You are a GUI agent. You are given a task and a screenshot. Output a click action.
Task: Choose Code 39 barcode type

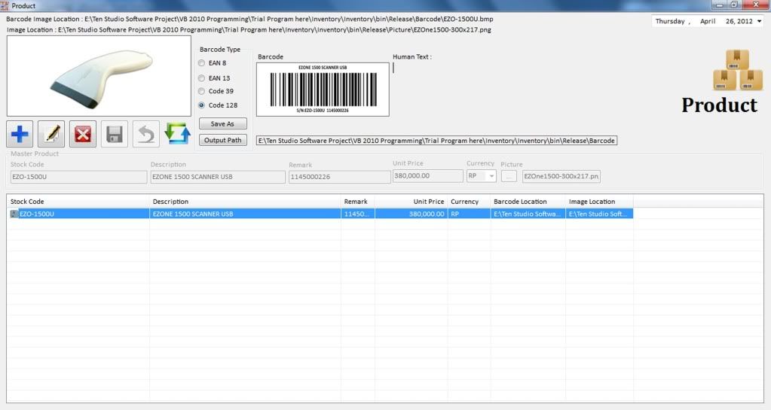coord(216,91)
